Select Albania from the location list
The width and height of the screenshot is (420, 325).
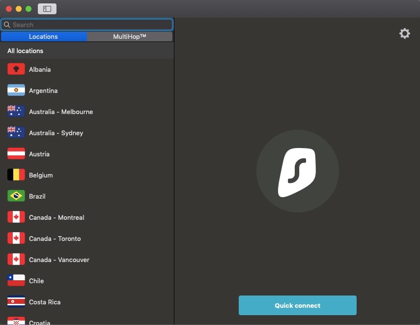point(87,69)
